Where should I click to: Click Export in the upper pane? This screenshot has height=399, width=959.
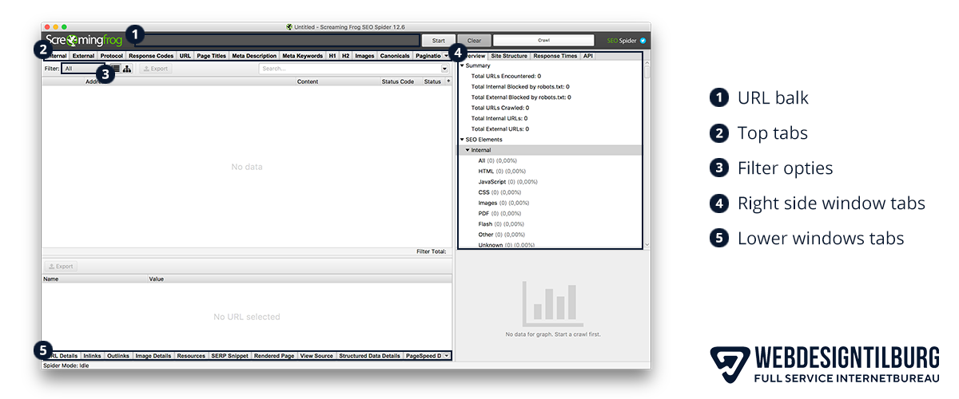pyautogui.click(x=155, y=69)
